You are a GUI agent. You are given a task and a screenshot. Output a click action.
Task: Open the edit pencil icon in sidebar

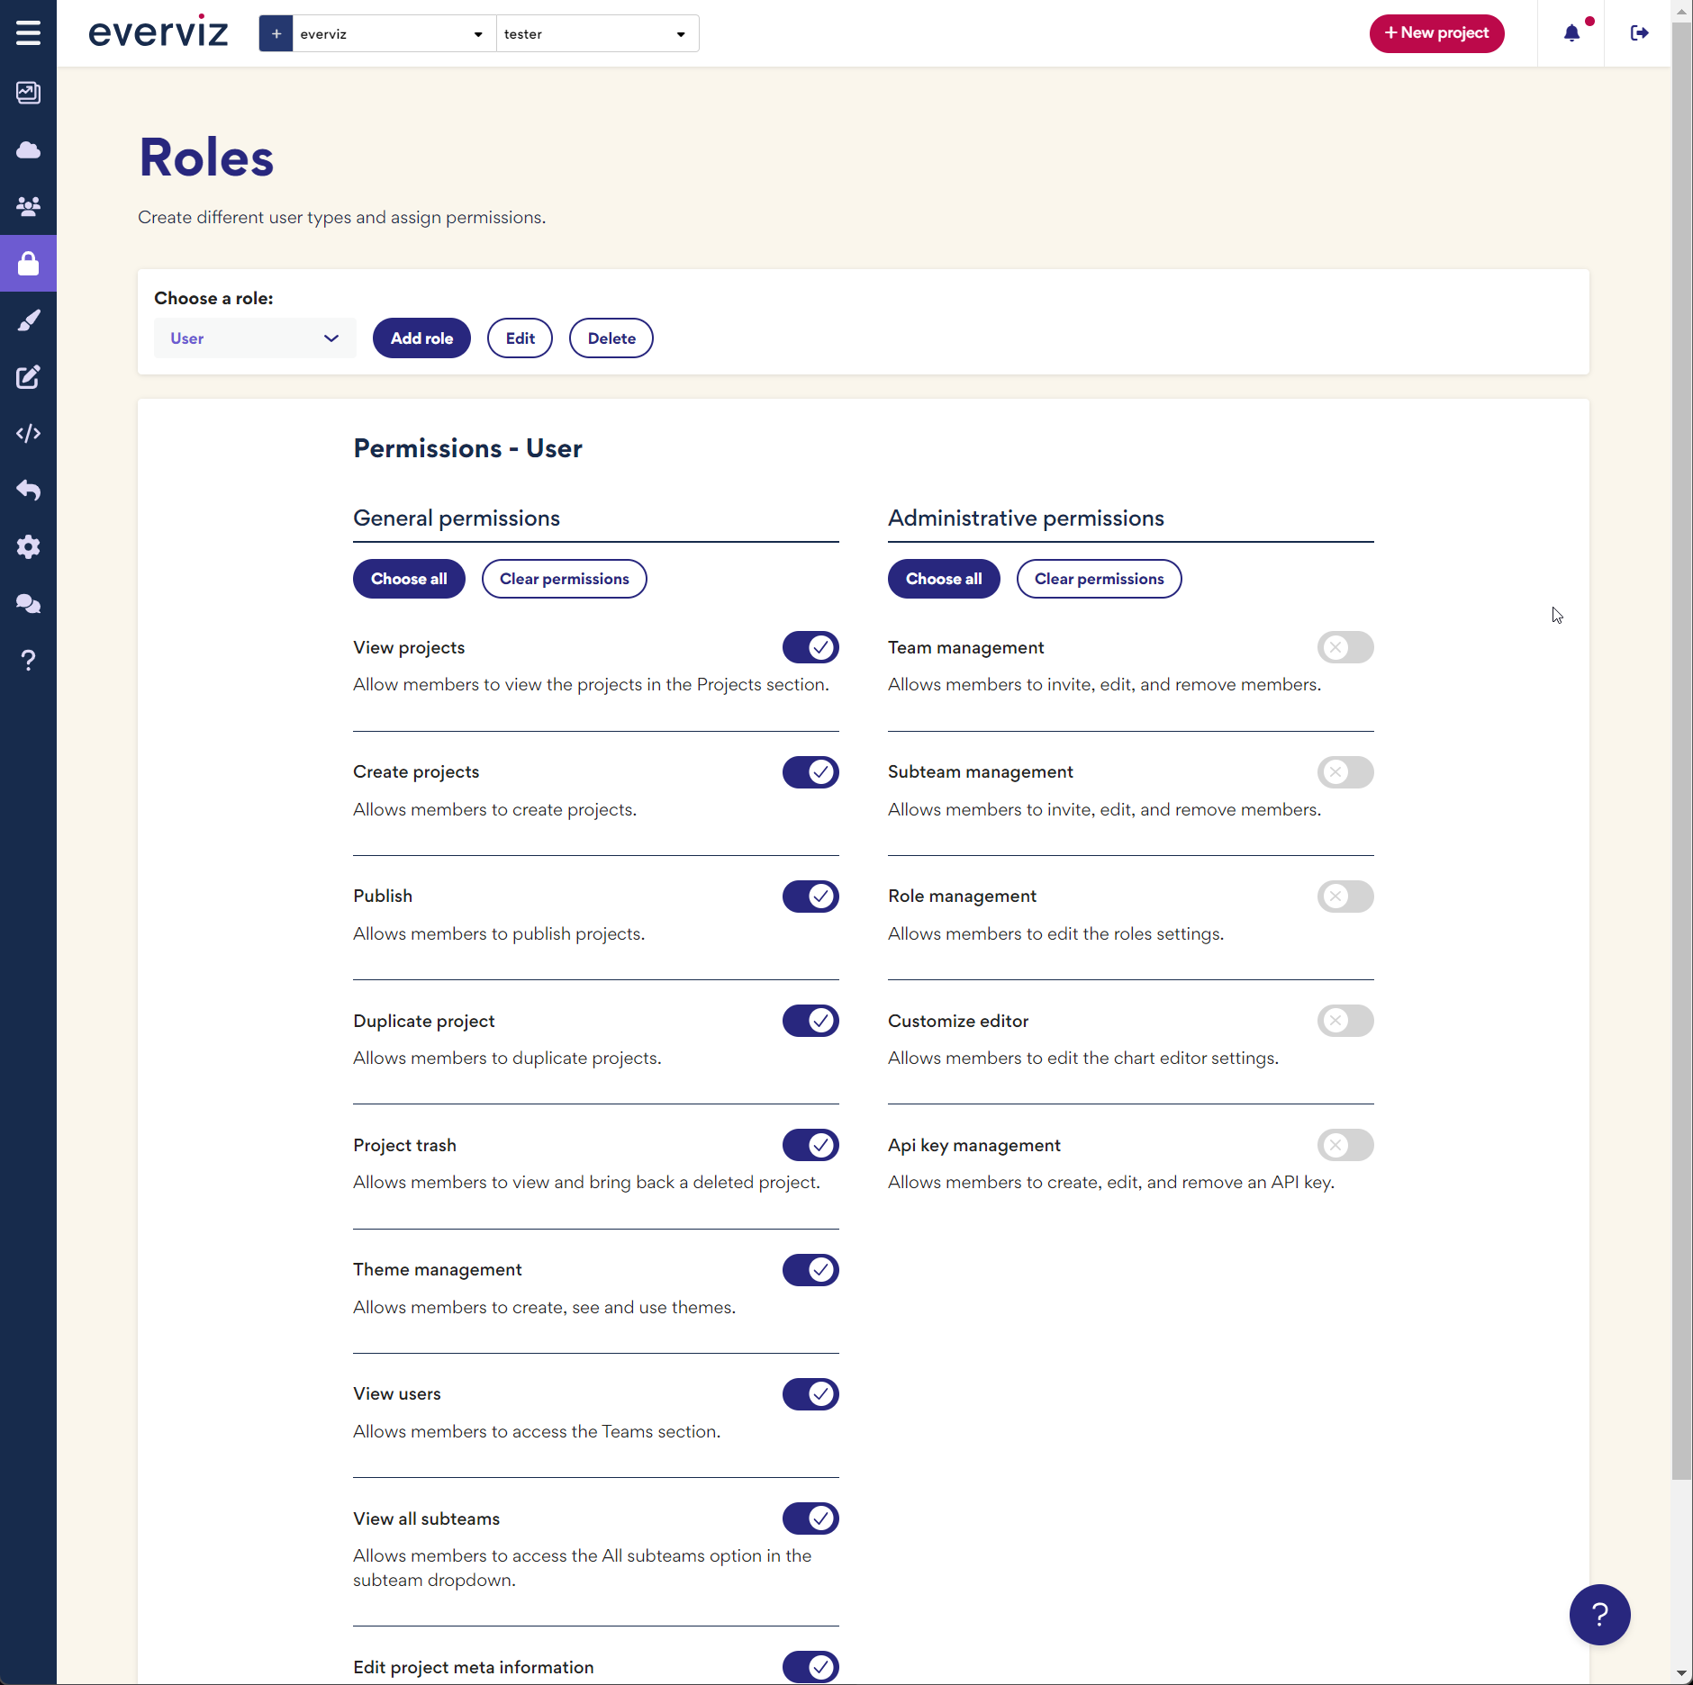28,376
